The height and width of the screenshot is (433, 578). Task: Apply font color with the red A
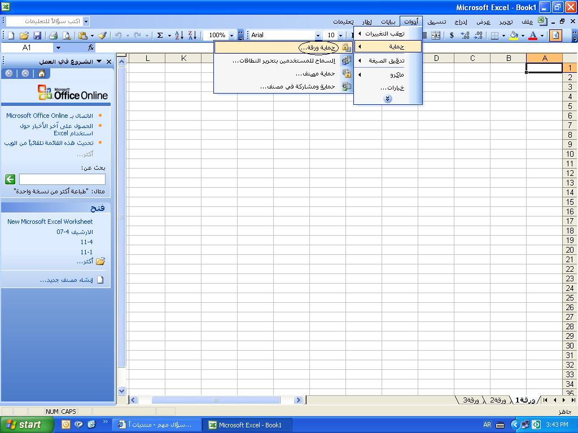coord(533,36)
